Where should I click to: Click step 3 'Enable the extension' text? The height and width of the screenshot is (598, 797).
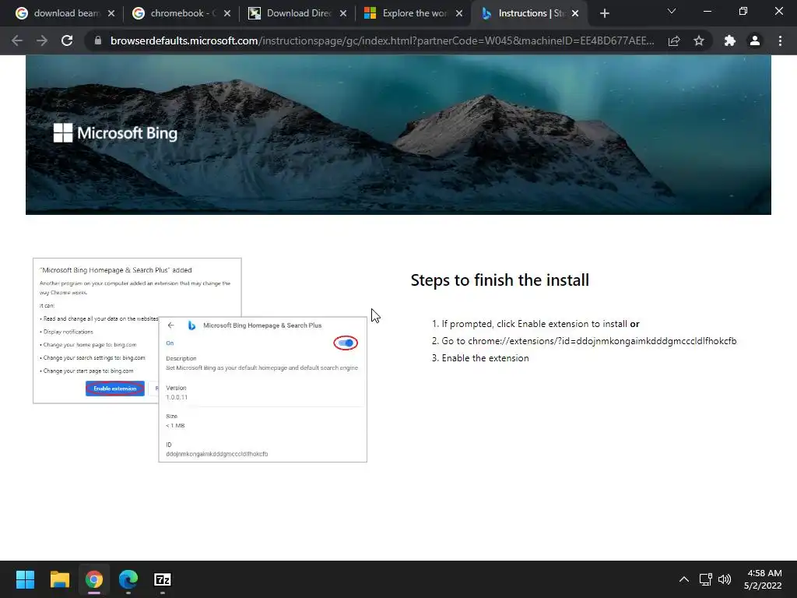click(486, 358)
